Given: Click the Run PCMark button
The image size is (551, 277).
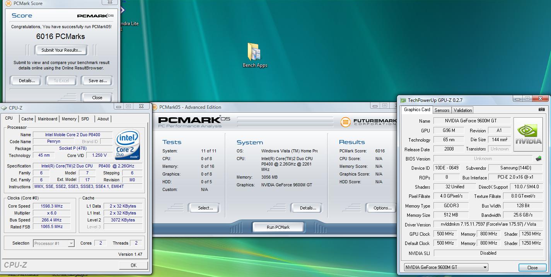Looking at the screenshot, I should 278,227.
